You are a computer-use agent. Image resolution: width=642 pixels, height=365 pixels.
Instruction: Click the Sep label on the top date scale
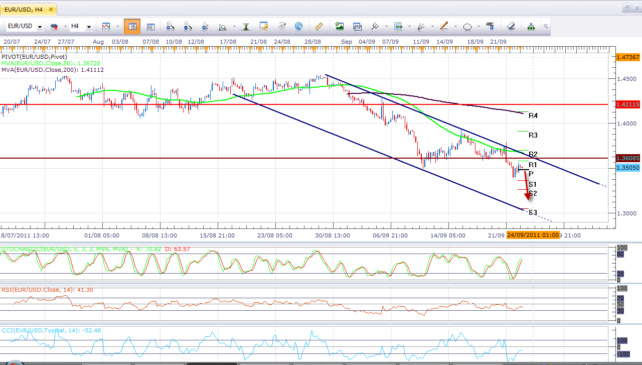coord(346,42)
